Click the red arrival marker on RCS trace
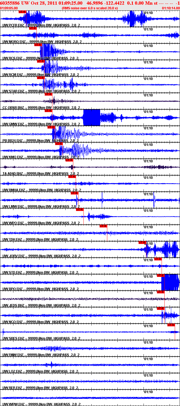Image resolution: width=180 pixels, height=406 pixels. 38,45
